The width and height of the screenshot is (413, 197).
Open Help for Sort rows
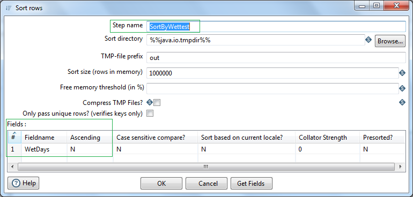coord(24,183)
